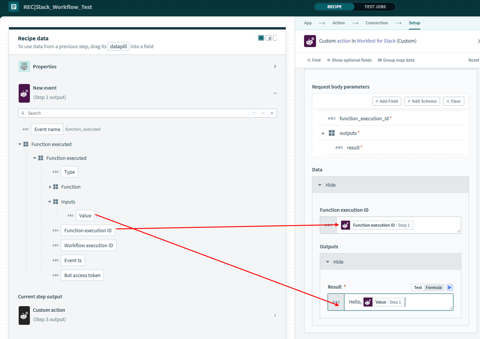Expand the setup header right chevron
480x339 pixels.
478,41
